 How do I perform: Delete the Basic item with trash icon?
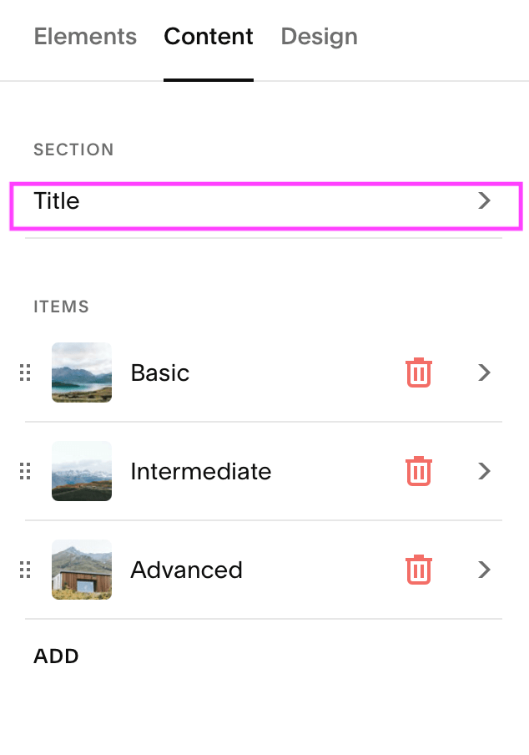419,372
